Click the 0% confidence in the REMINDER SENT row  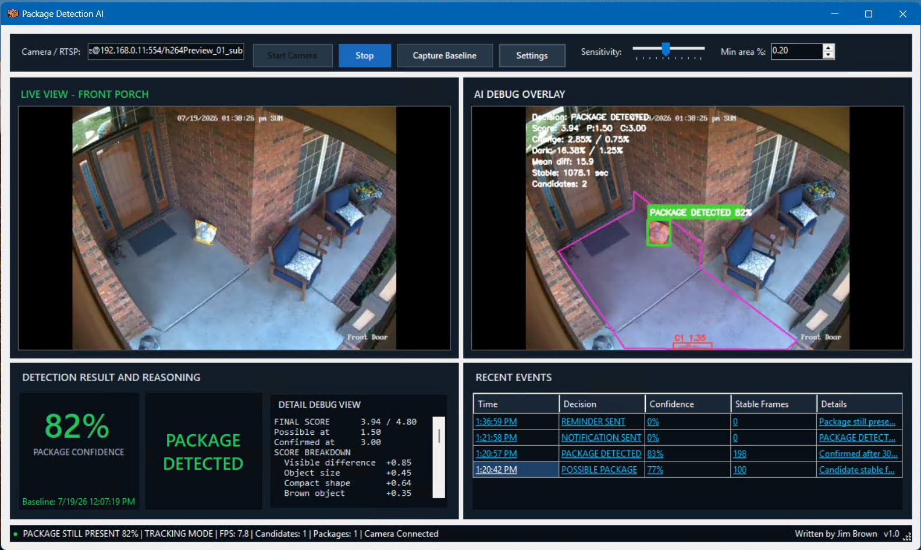coord(653,421)
